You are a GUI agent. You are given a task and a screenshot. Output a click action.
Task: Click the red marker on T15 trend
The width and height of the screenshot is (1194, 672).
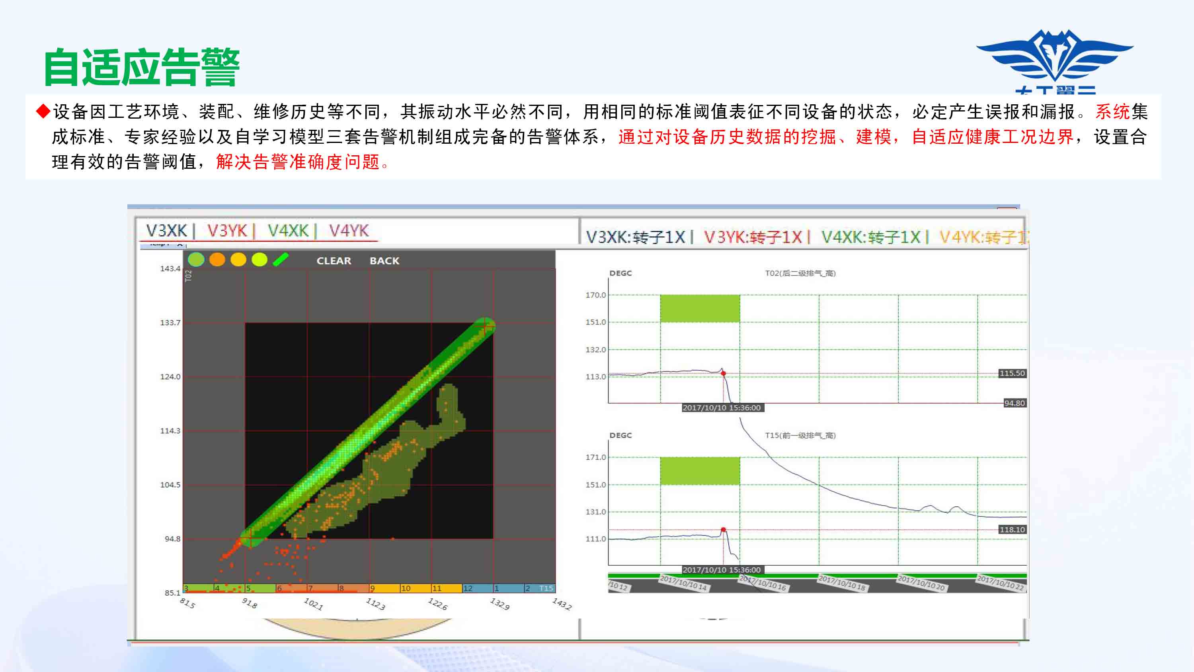(723, 529)
